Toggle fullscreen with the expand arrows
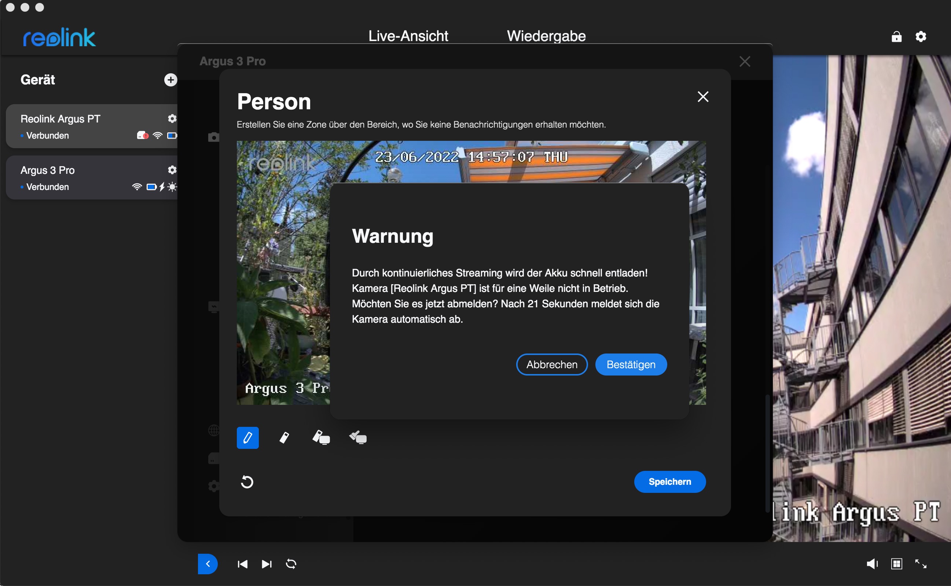Screen dimensions: 951x586 point(921,564)
